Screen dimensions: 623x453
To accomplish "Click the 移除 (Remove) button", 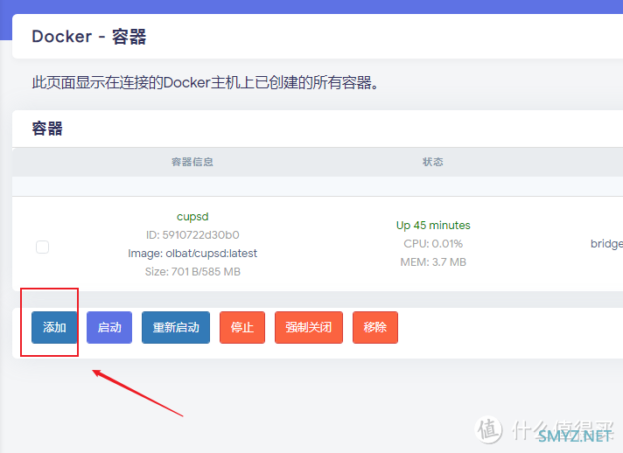I will click(x=375, y=328).
